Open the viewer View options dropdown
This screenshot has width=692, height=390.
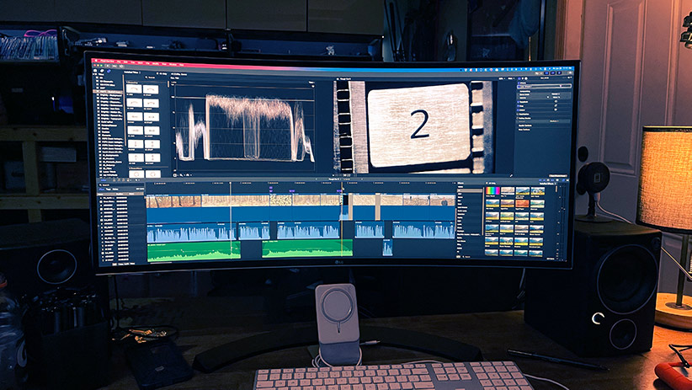pyautogui.click(x=511, y=78)
